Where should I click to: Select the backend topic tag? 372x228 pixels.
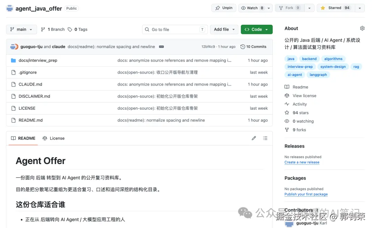(x=309, y=59)
